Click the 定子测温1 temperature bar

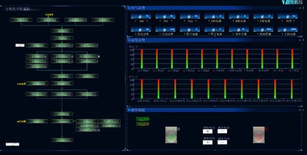point(142,59)
